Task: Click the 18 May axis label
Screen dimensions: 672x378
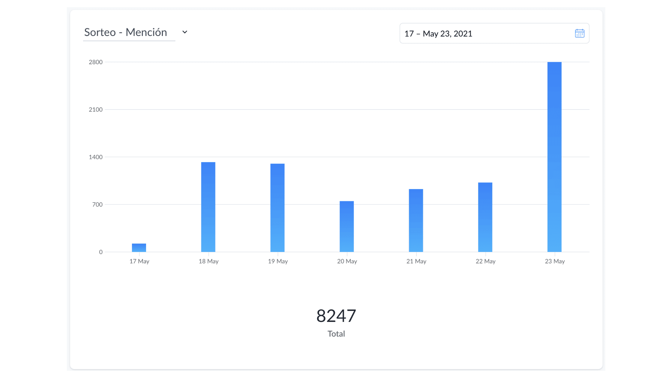Action: click(208, 261)
